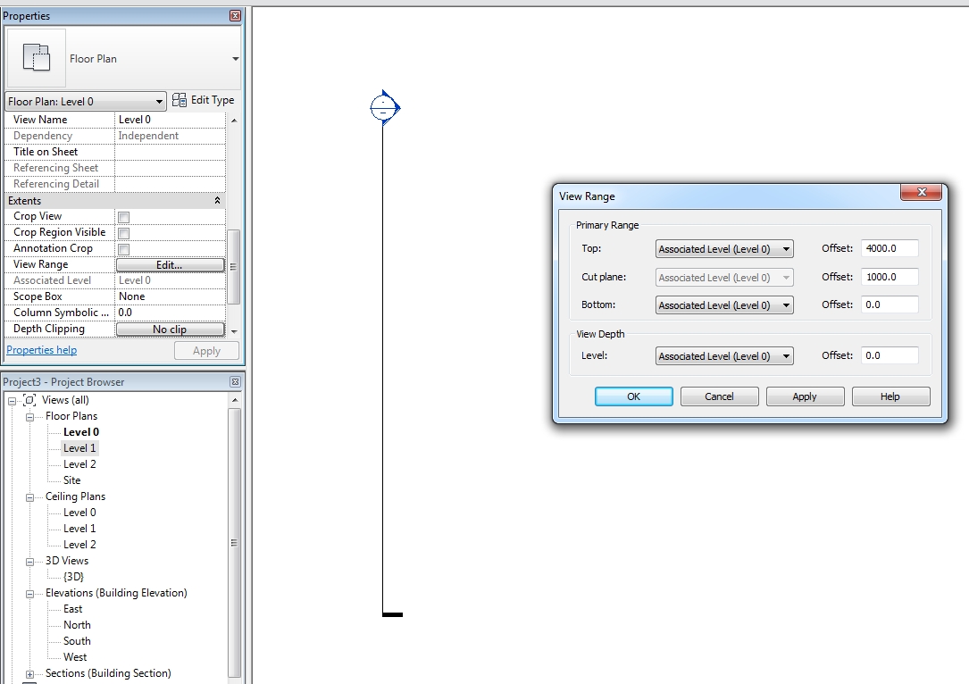Click the View Name value Level 0
Screen dimensions: 969x684
click(170, 120)
